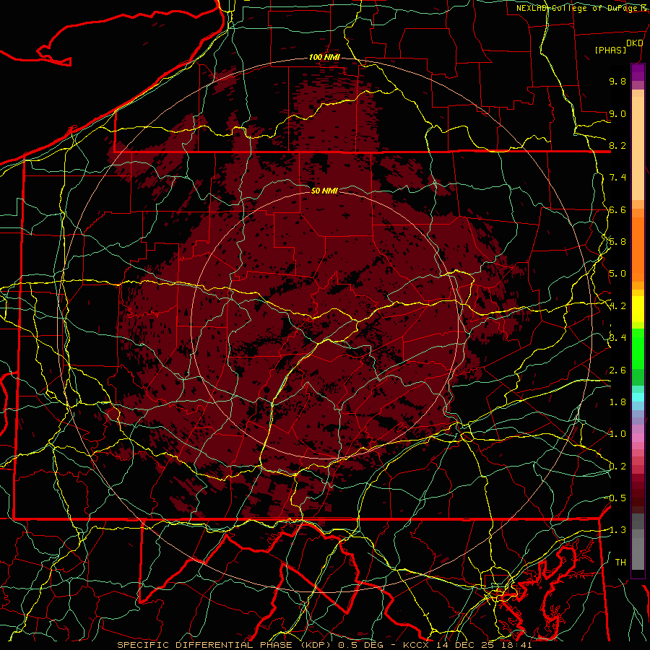Click the 1.0 value on color scale
The height and width of the screenshot is (650, 650).
click(617, 434)
